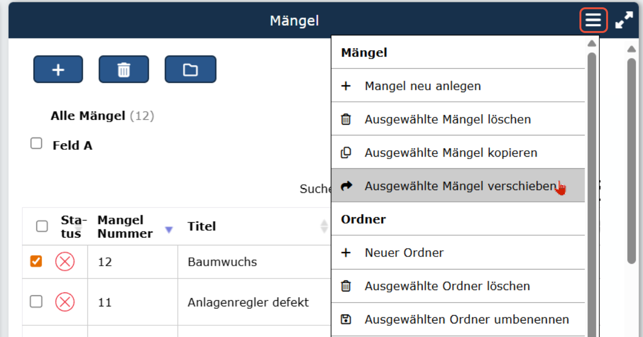Select Mangel neu anlegen menu entry

458,86
